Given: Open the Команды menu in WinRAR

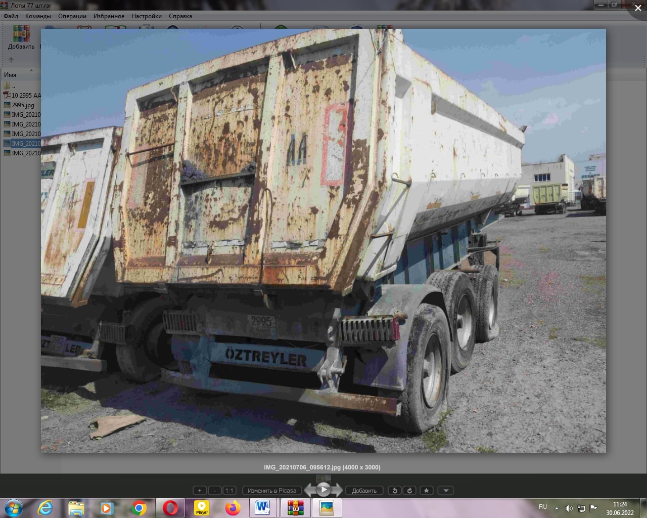Looking at the screenshot, I should coord(38,16).
